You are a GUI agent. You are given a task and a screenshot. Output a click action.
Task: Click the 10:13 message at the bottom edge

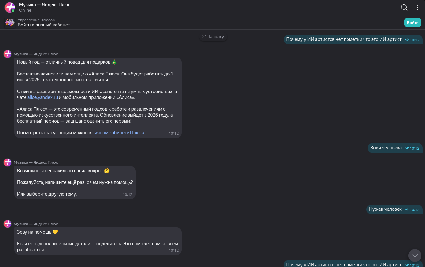click(x=353, y=264)
